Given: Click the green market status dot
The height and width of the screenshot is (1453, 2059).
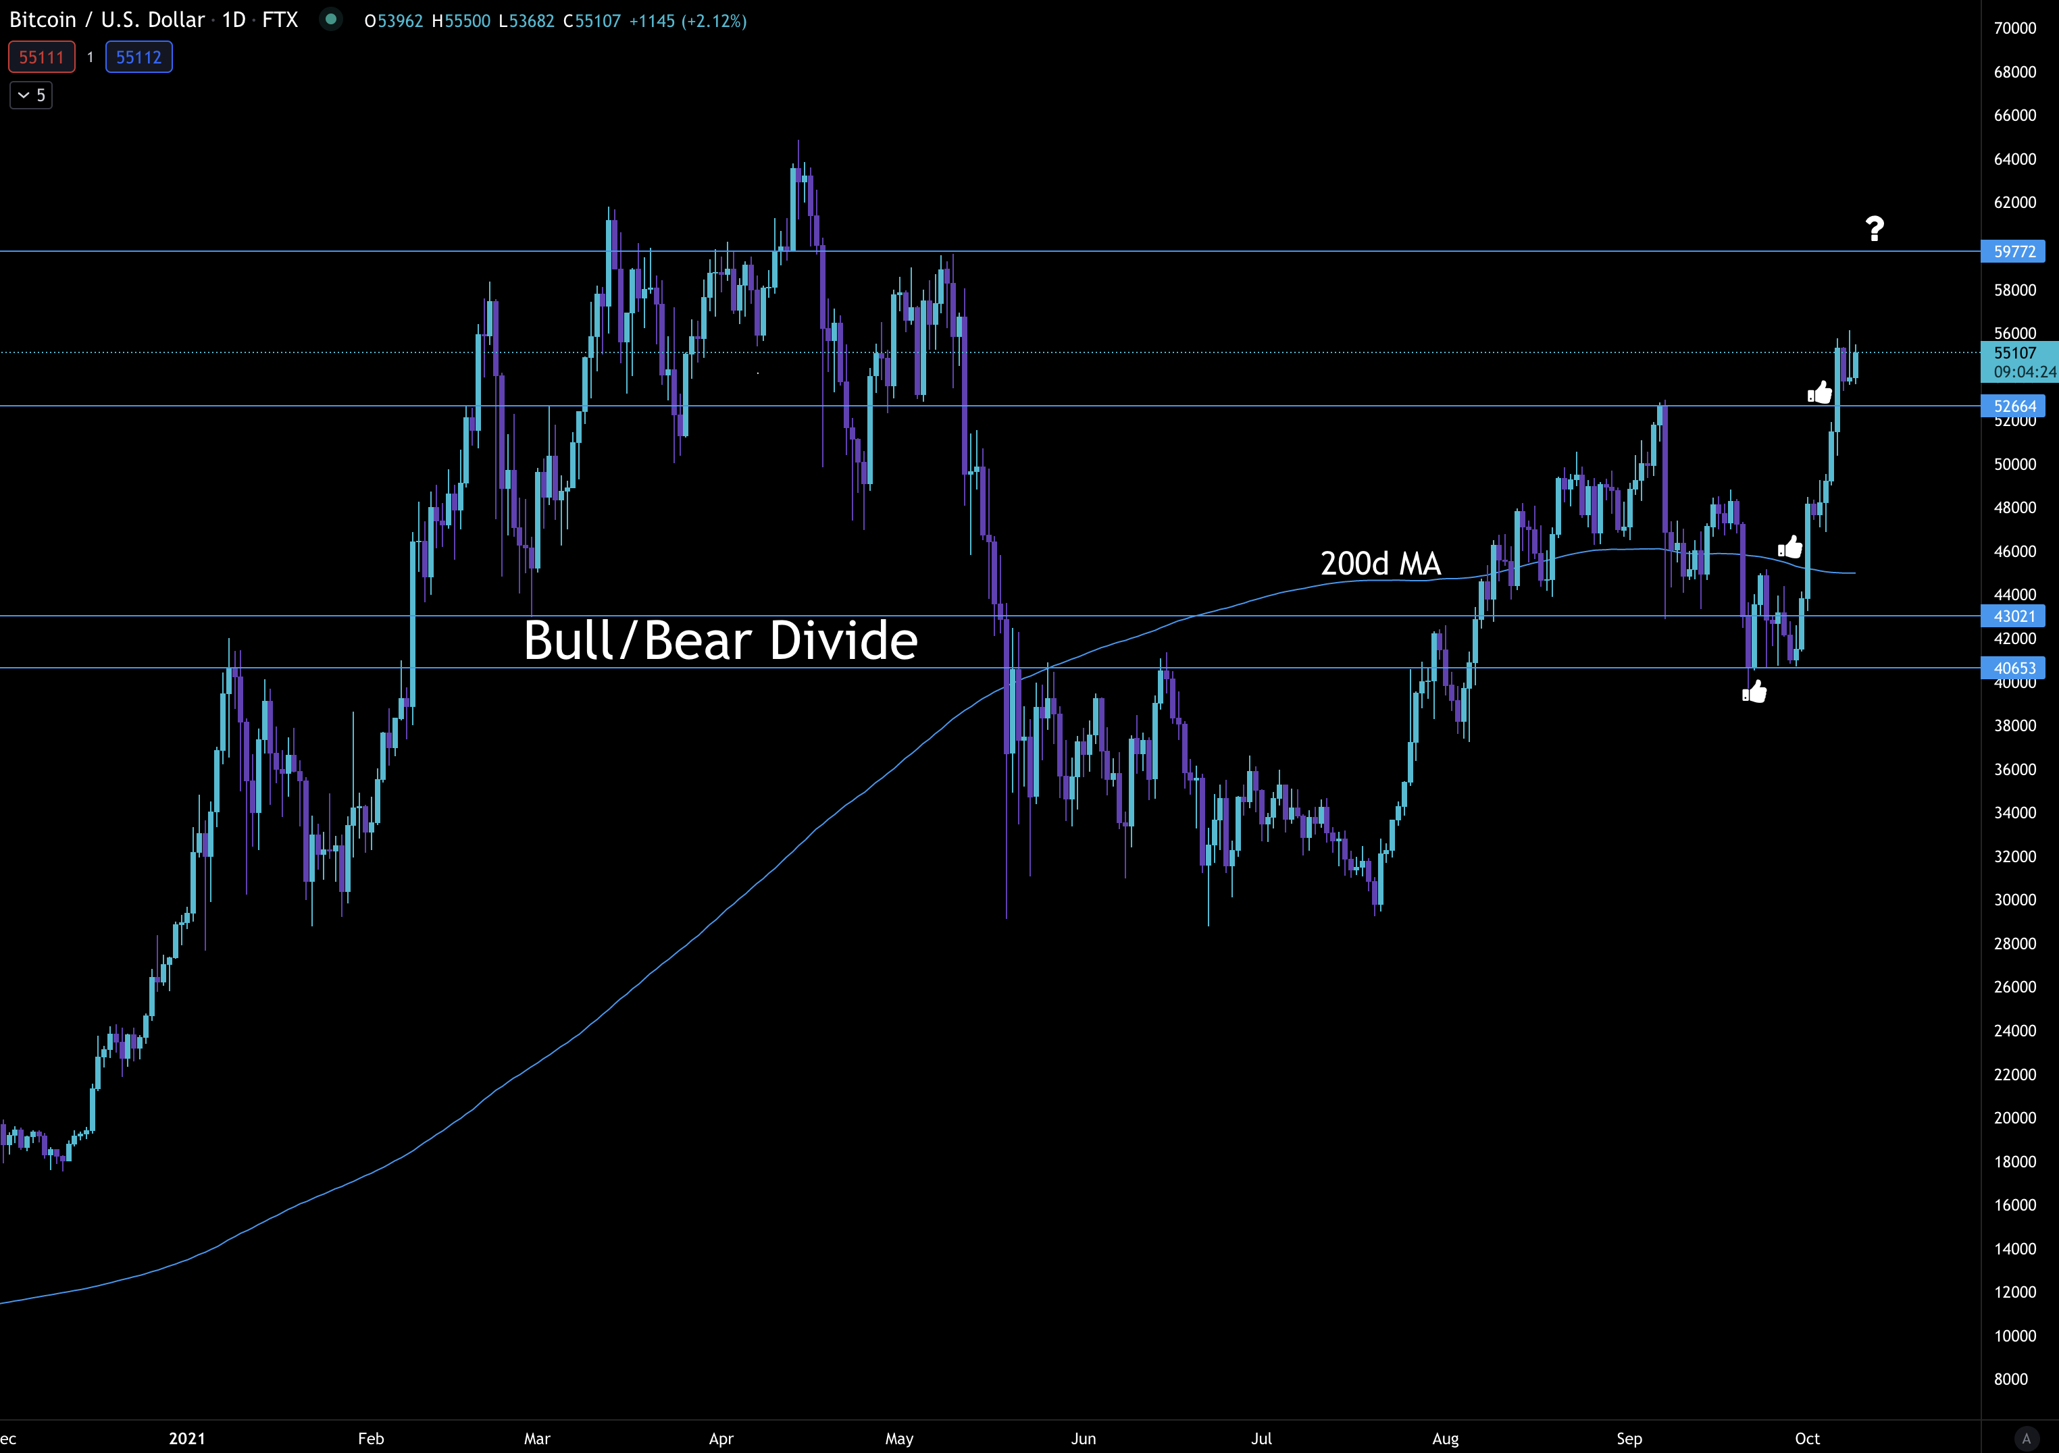Looking at the screenshot, I should (x=331, y=19).
